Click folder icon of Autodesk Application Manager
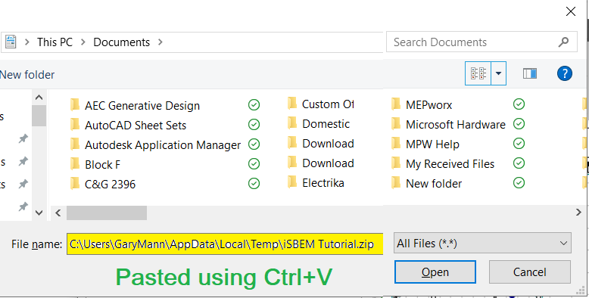589x298 pixels. pos(75,144)
